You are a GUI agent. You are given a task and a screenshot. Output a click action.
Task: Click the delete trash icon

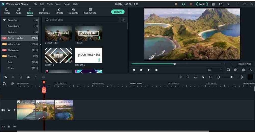(20, 77)
